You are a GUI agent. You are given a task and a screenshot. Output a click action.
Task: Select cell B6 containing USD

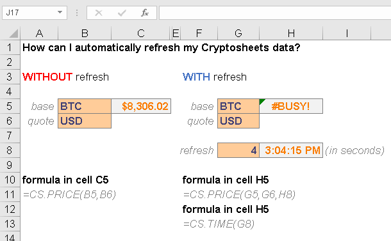[85, 121]
